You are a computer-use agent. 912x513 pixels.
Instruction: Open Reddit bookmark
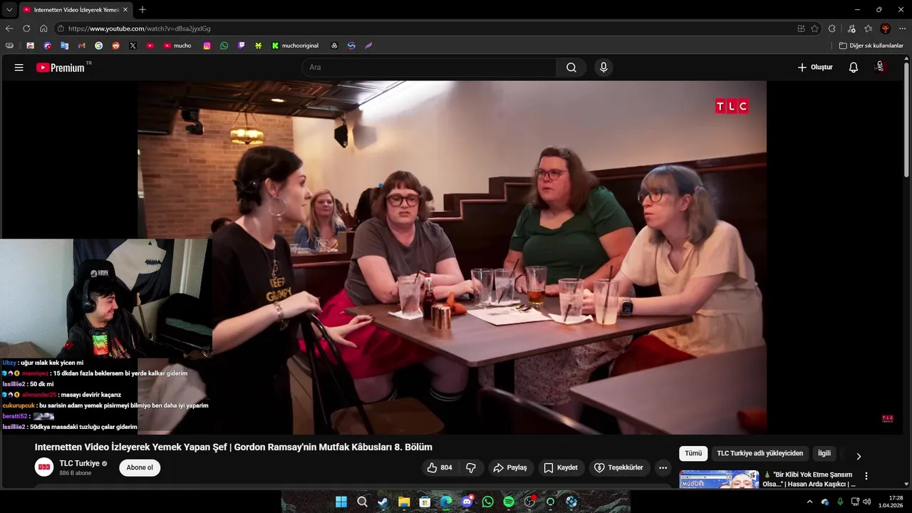point(115,46)
